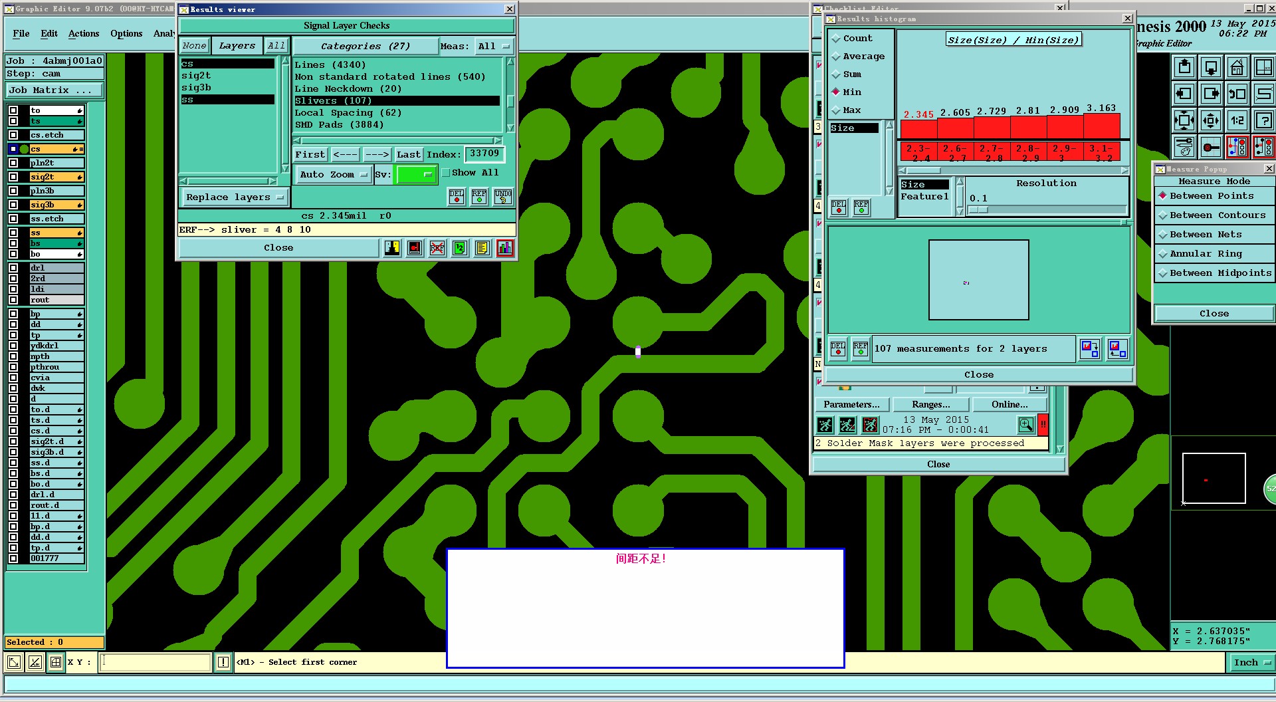The height and width of the screenshot is (702, 1276).
Task: Click the Ranges... button in Checklist Editor
Action: click(x=931, y=405)
